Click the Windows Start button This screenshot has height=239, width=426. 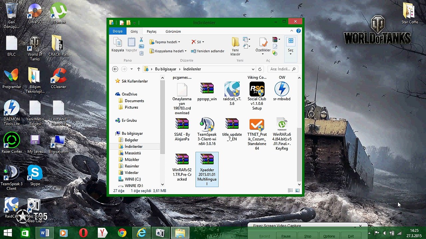[x=8, y=233]
